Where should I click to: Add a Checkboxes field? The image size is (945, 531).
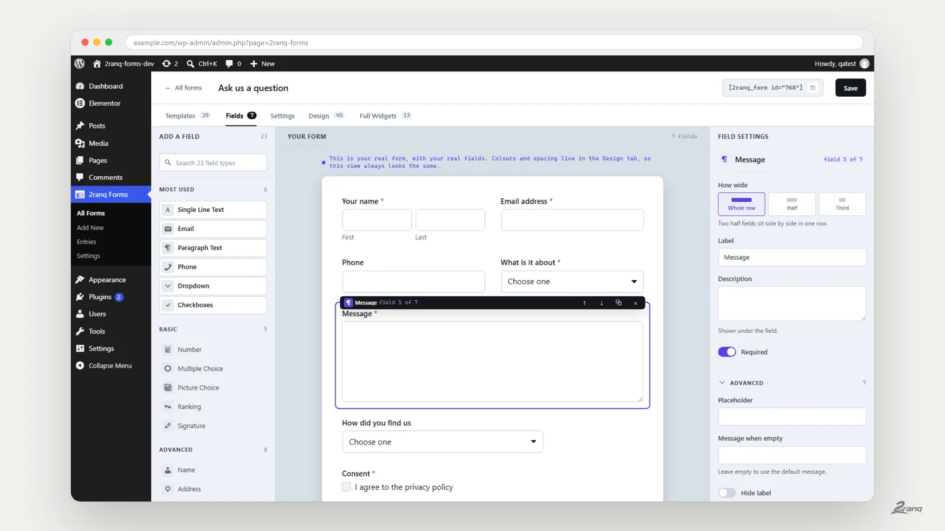click(x=213, y=305)
